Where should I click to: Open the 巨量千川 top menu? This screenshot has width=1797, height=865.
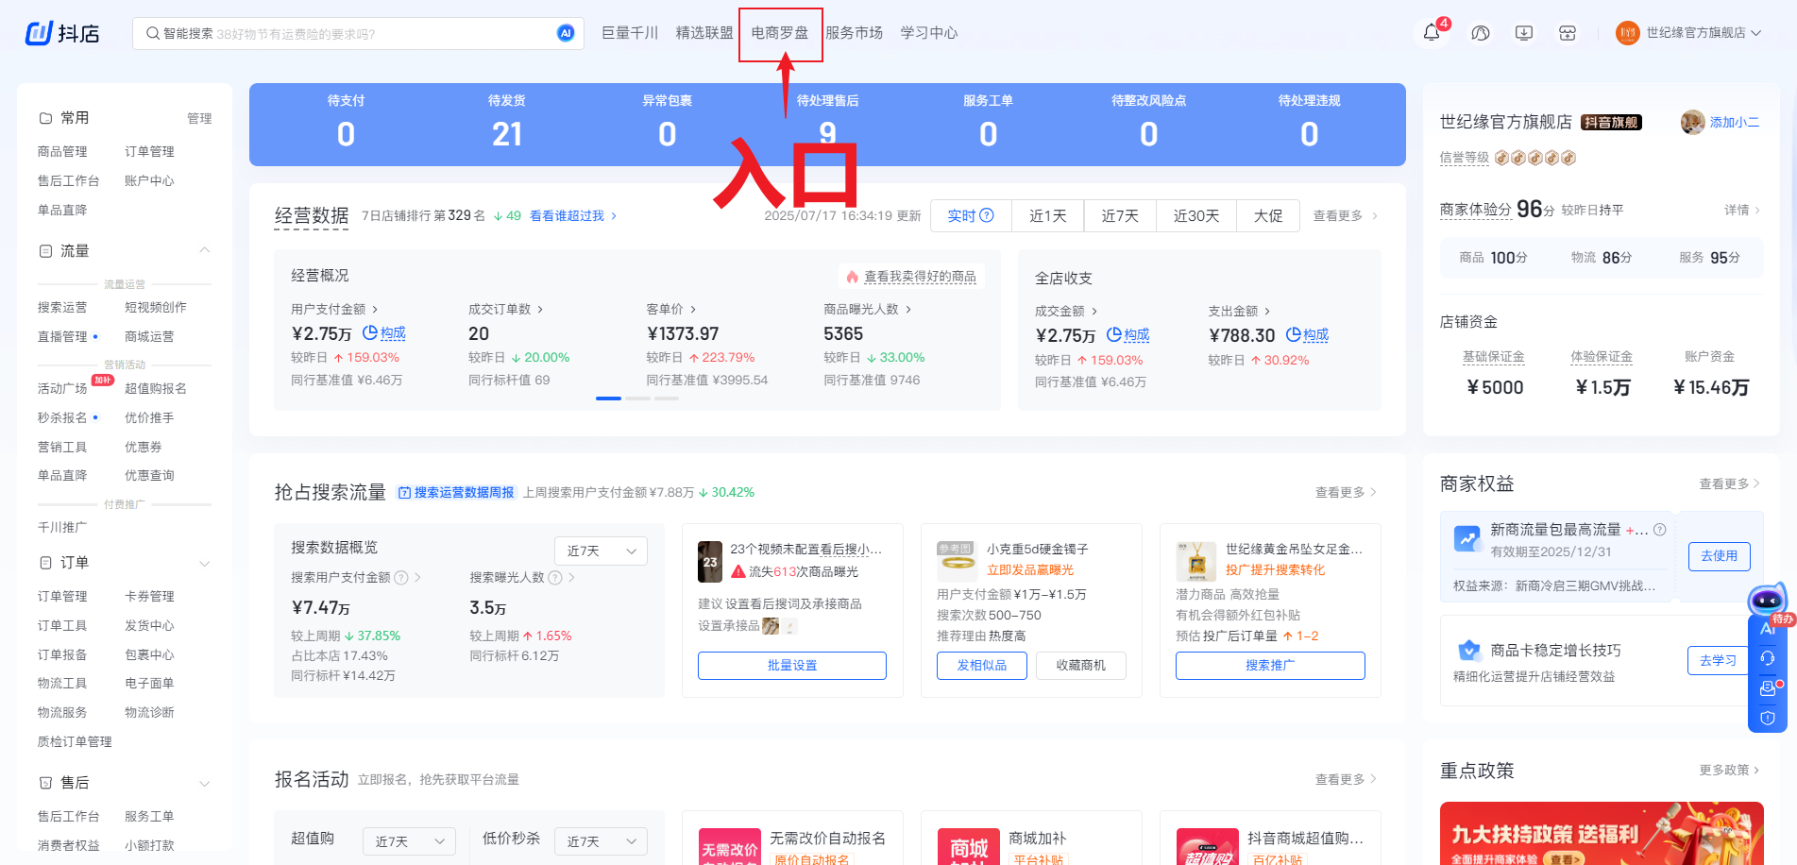pyautogui.click(x=630, y=33)
